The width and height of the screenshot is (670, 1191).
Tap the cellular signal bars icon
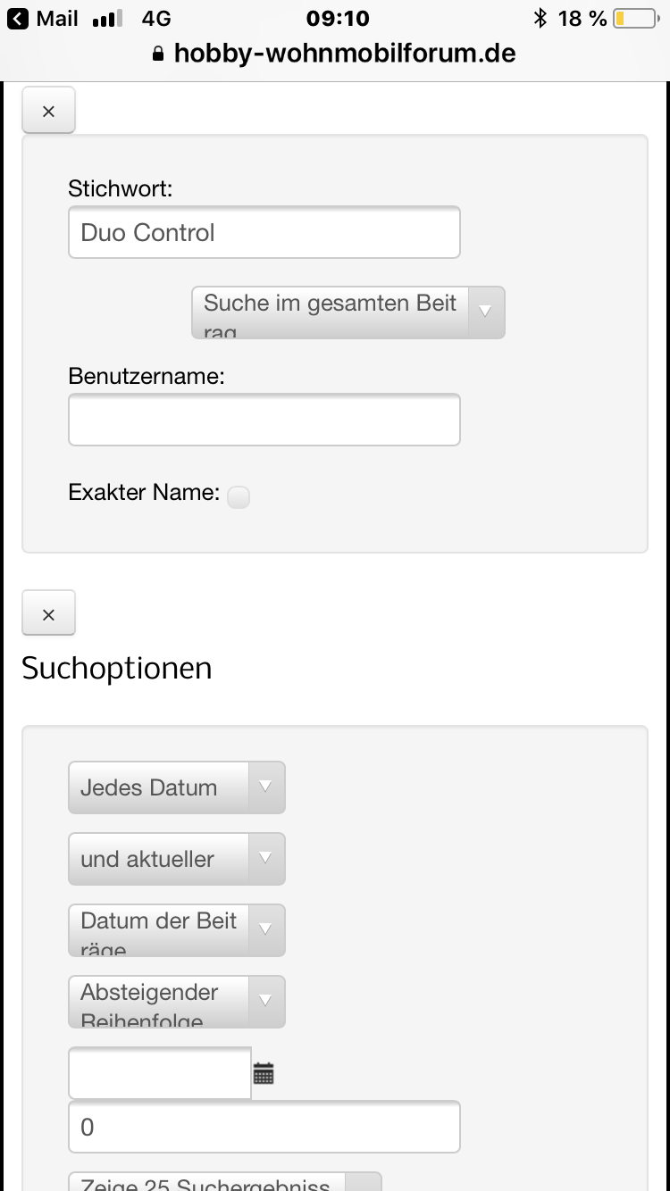(x=108, y=19)
